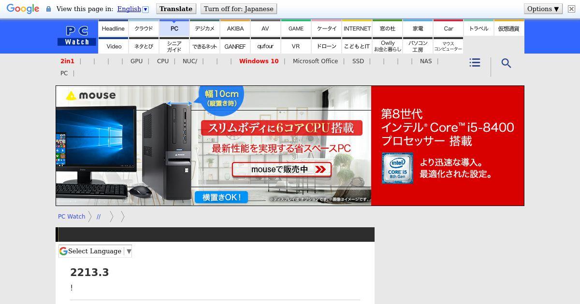Open the 窓の杜 tab
The width and height of the screenshot is (580, 304).
point(387,28)
